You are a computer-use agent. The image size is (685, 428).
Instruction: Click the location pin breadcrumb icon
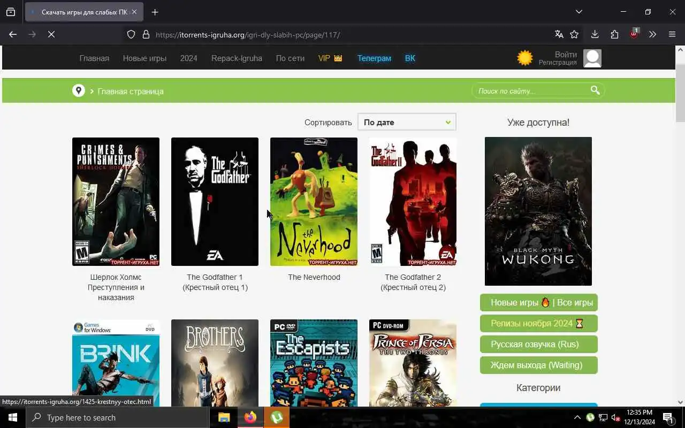(79, 90)
